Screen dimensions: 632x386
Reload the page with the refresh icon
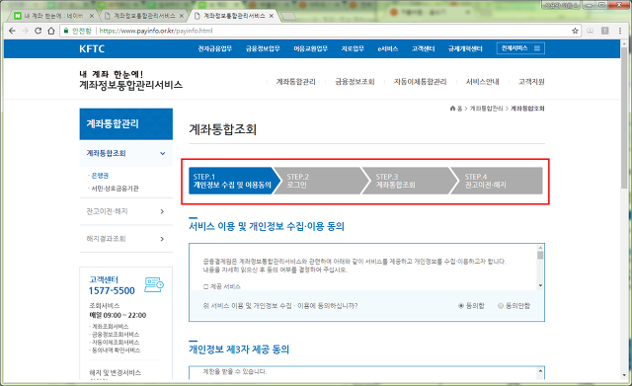pyautogui.click(x=38, y=31)
